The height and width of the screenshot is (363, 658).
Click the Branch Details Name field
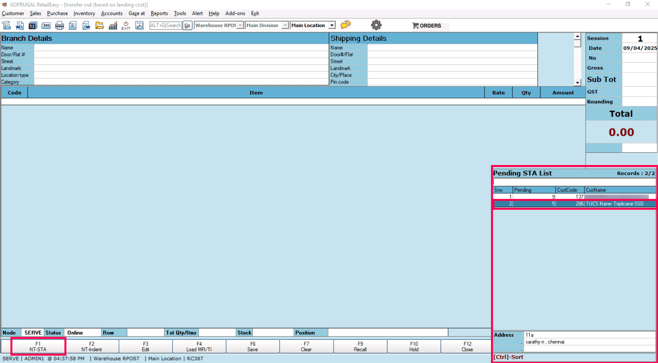coord(181,48)
